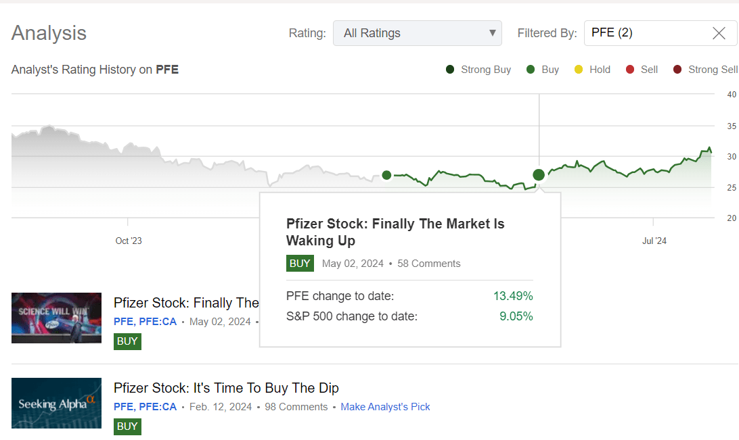Click the Strong Sell legend dot
739x440 pixels.
(677, 70)
